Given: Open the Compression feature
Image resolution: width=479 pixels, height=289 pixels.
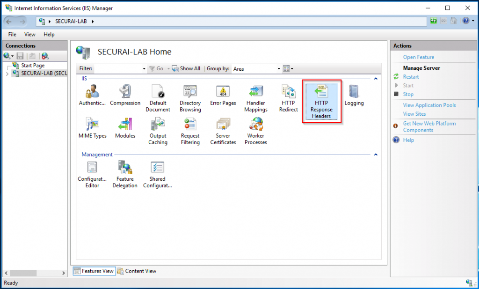Looking at the screenshot, I should [125, 95].
